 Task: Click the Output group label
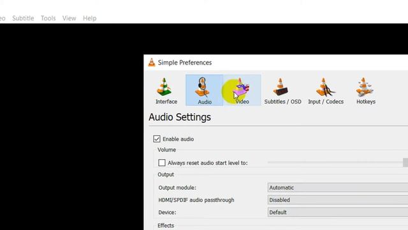click(166, 174)
